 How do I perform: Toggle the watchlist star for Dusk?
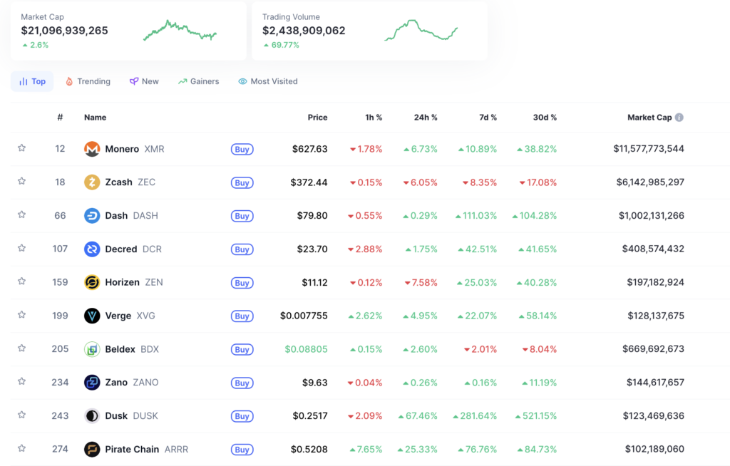coord(21,415)
